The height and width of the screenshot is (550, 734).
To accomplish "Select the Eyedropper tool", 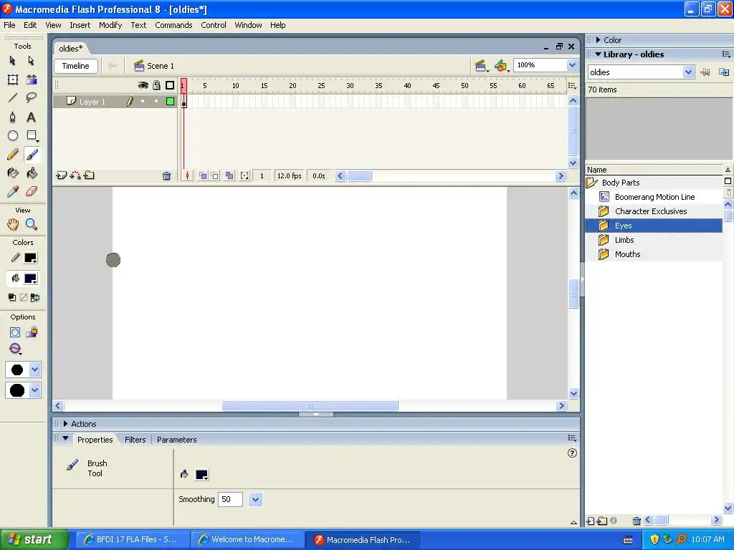I will click(x=13, y=191).
